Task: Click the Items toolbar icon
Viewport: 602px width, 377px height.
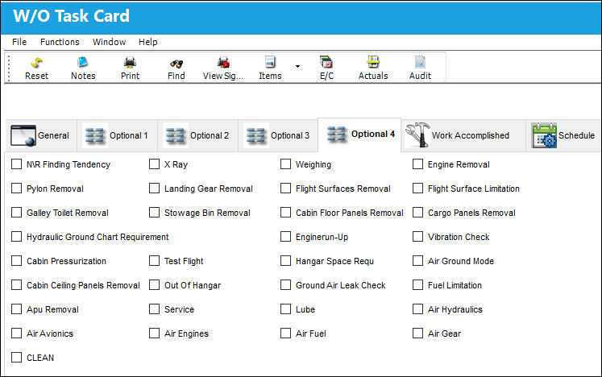Action: tap(270, 68)
